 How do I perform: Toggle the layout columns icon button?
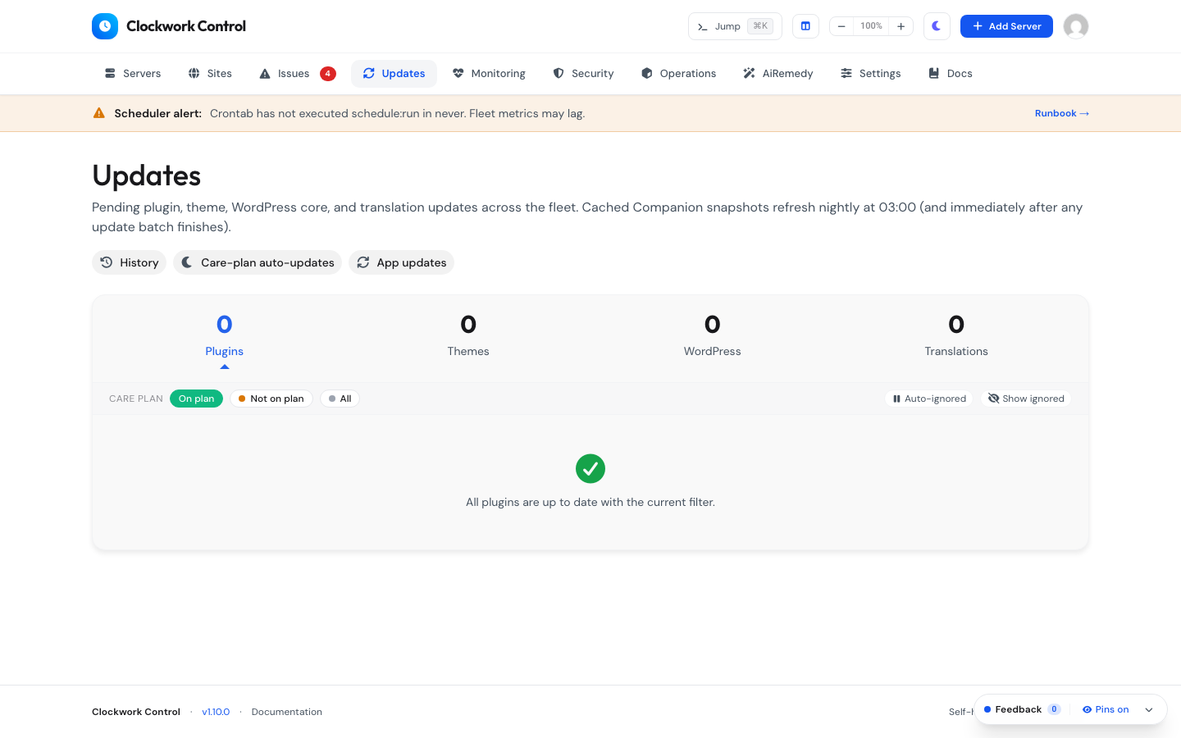[805, 26]
